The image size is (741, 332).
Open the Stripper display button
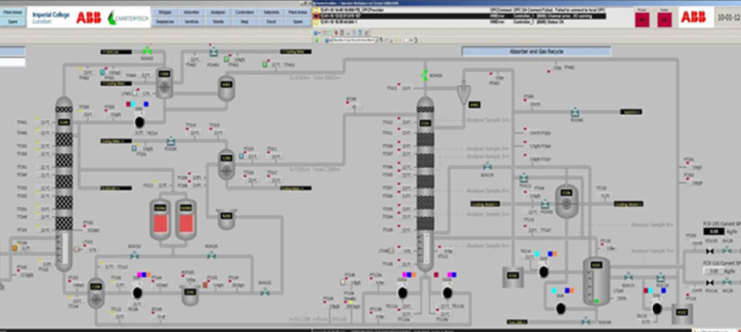(x=164, y=13)
